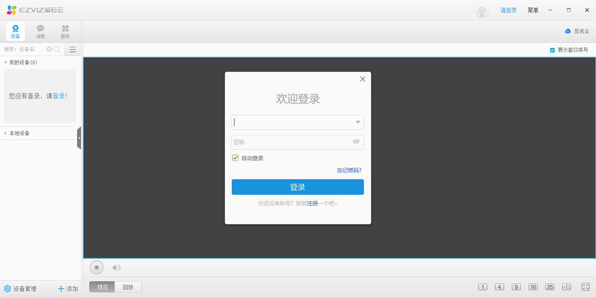The width and height of the screenshot is (596, 298).
Task: Set layout to 4 windows
Action: coord(500,287)
